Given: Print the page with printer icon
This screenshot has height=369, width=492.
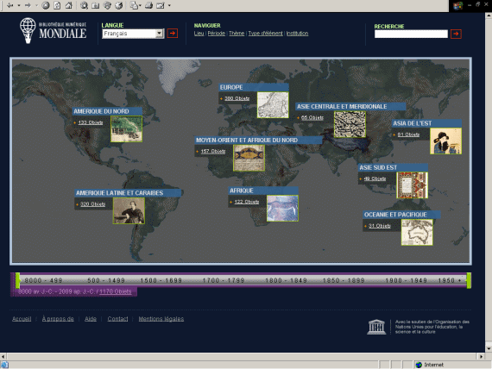Looking at the screenshot, I should coord(148,5).
